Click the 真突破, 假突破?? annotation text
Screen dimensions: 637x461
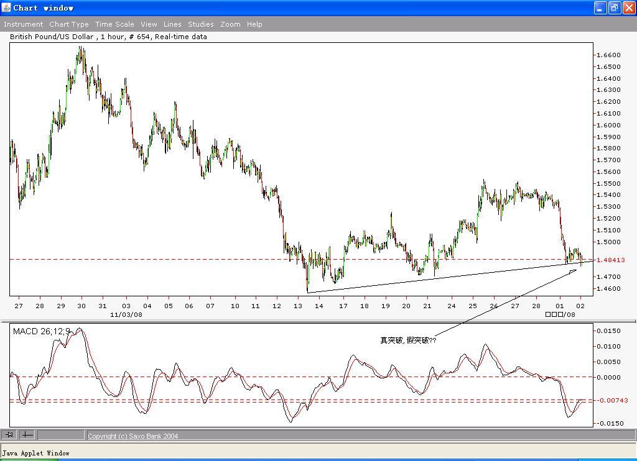tap(408, 340)
